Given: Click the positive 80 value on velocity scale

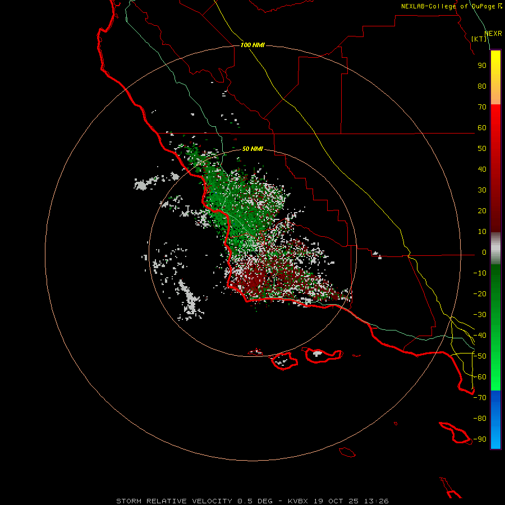Looking at the screenshot, I should [482, 86].
